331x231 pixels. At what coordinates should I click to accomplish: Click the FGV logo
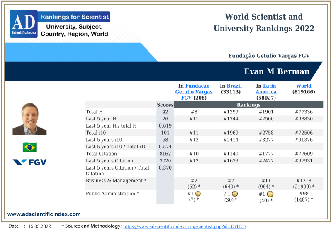pyautogui.click(x=30, y=162)
